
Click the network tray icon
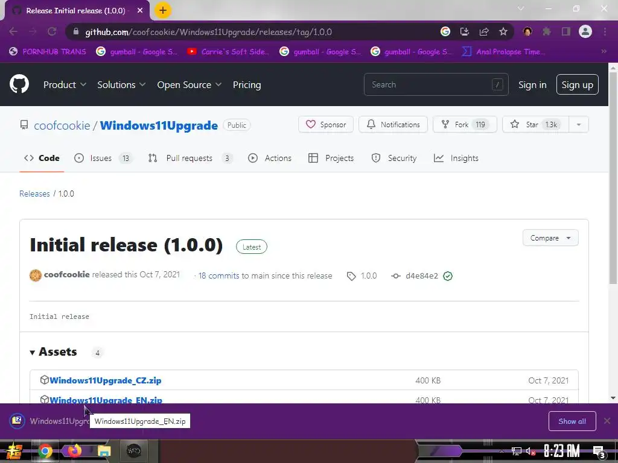coord(517,452)
